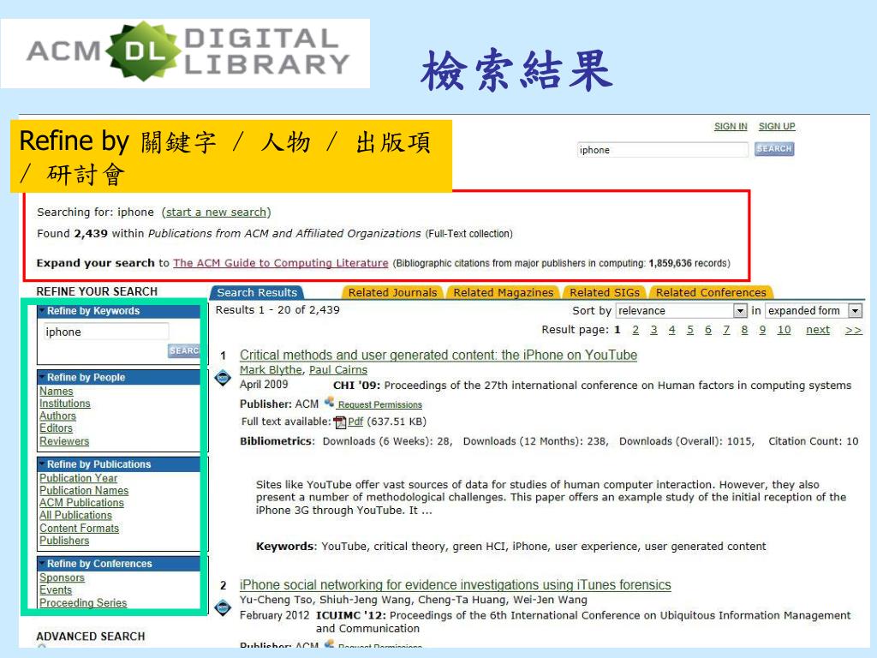The image size is (877, 658).
Task: Refine by Publishers
Action: (64, 541)
